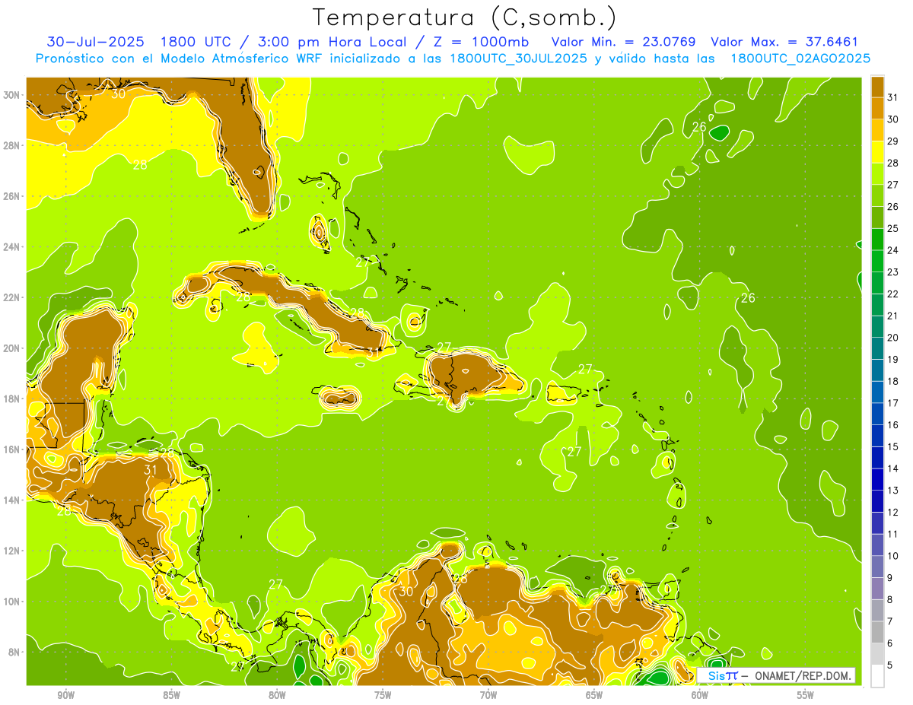Click the "24N" latitude axis label

pyautogui.click(x=12, y=247)
